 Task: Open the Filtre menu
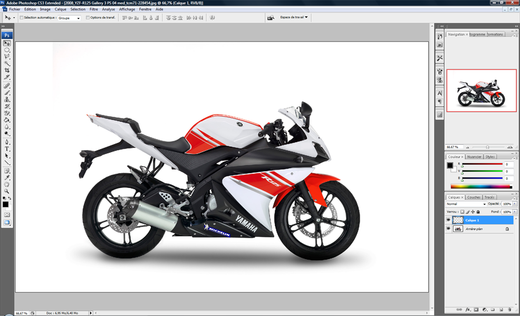[x=94, y=9]
